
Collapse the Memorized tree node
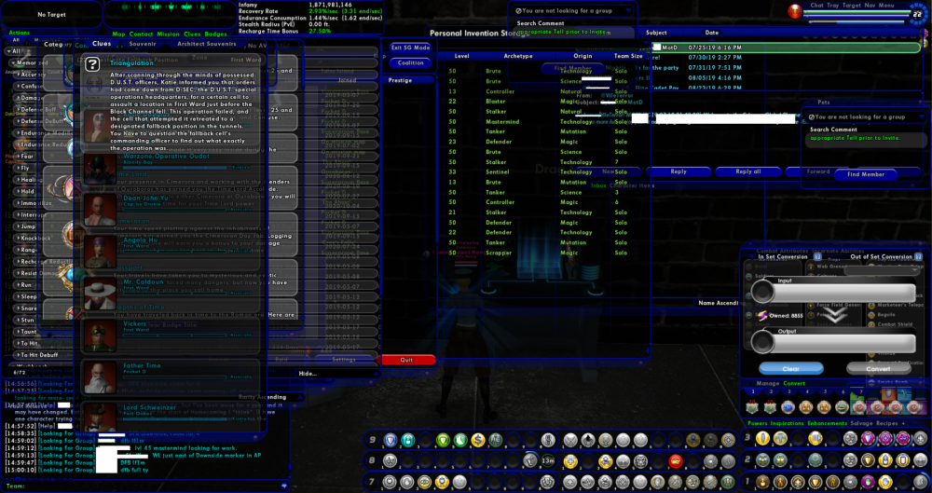pos(12,62)
